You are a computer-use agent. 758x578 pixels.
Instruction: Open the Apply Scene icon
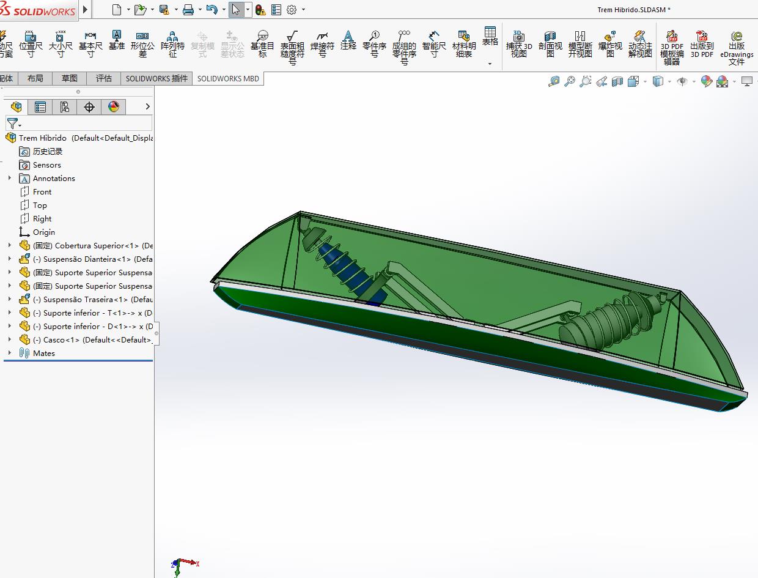[x=723, y=81]
